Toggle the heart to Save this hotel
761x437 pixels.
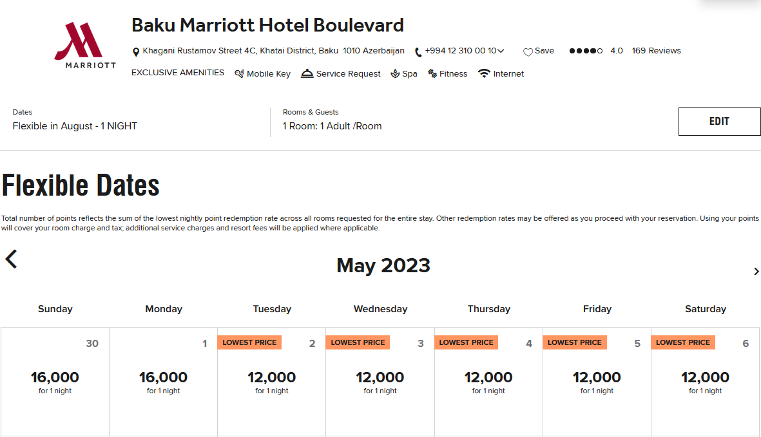528,51
